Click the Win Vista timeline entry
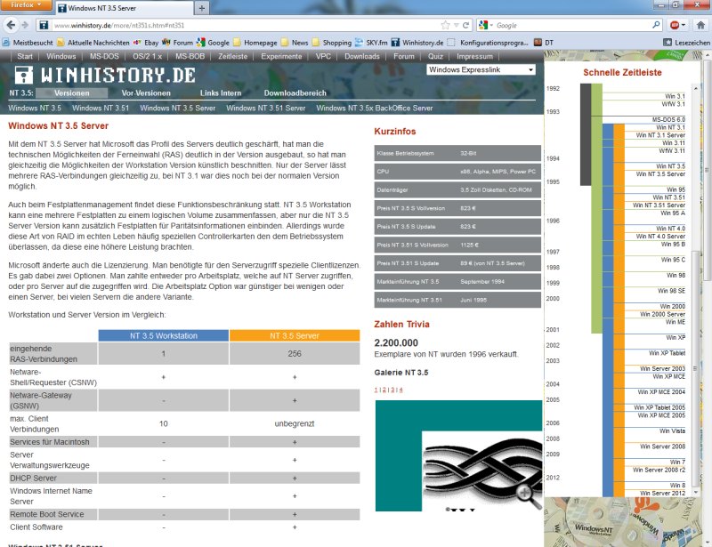Image resolution: width=712 pixels, height=547 pixels. [x=673, y=430]
